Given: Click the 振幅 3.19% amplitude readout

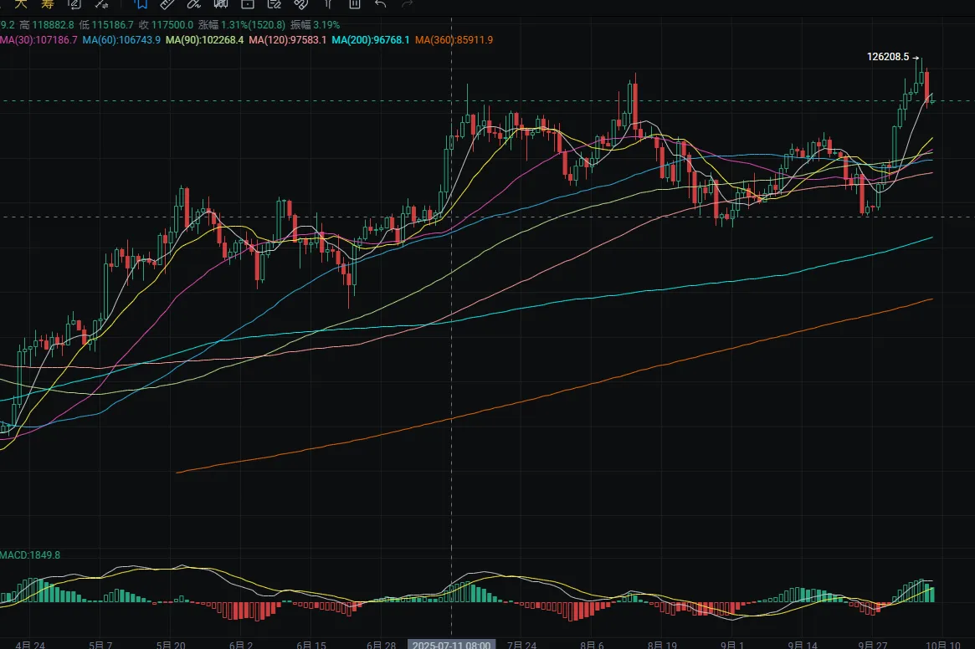Looking at the screenshot, I should point(314,26).
